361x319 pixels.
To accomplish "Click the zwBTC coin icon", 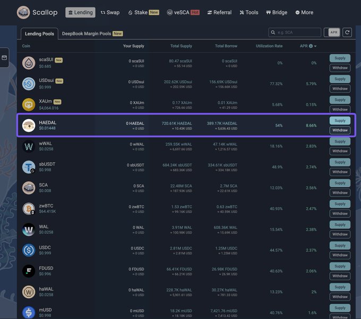I will pos(29,209).
